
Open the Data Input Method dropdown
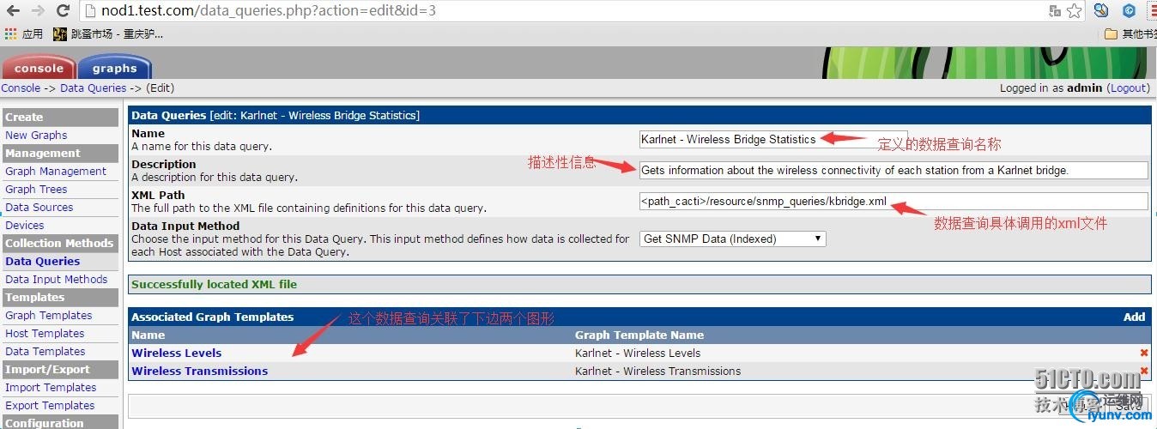tap(733, 239)
